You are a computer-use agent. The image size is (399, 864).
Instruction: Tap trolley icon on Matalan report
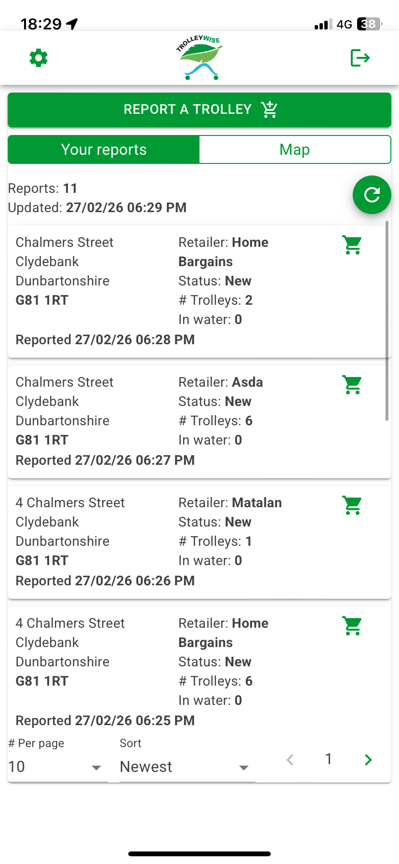pos(352,505)
